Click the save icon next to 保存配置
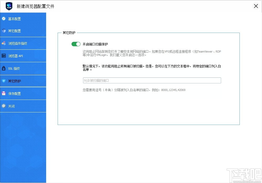Viewport: 262px width, 183px height. click(4, 93)
